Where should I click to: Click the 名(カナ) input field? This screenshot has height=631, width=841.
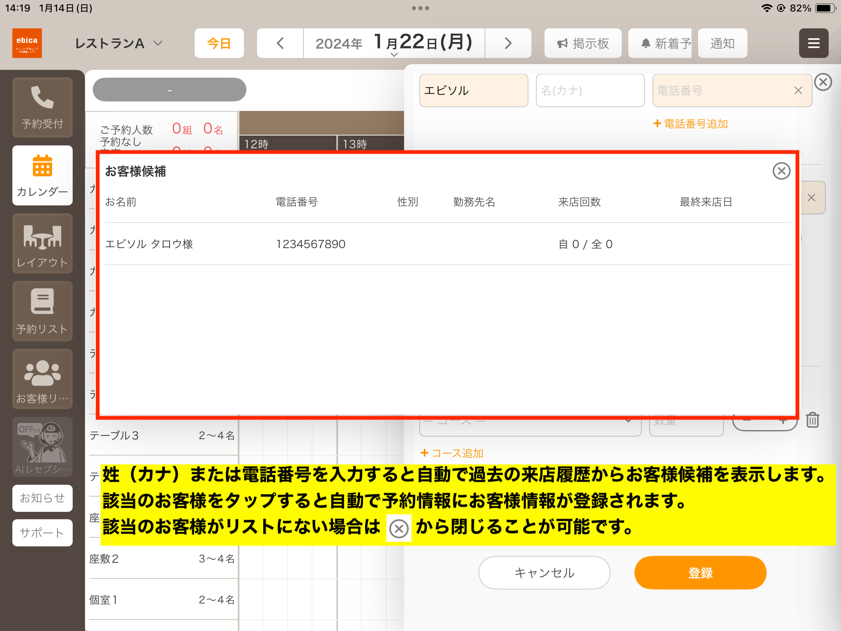pyautogui.click(x=590, y=90)
